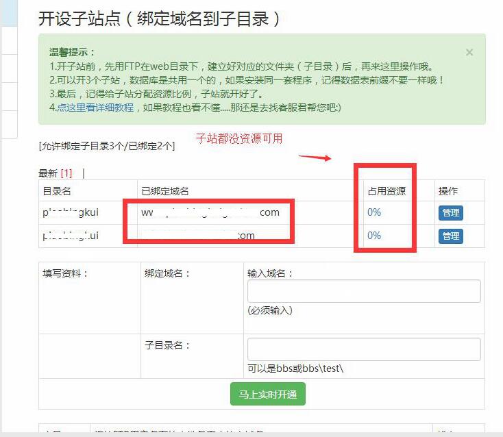Open the 点这里看详细教程 tutorial link
Viewport: 503px width, 437px height.
click(x=95, y=108)
